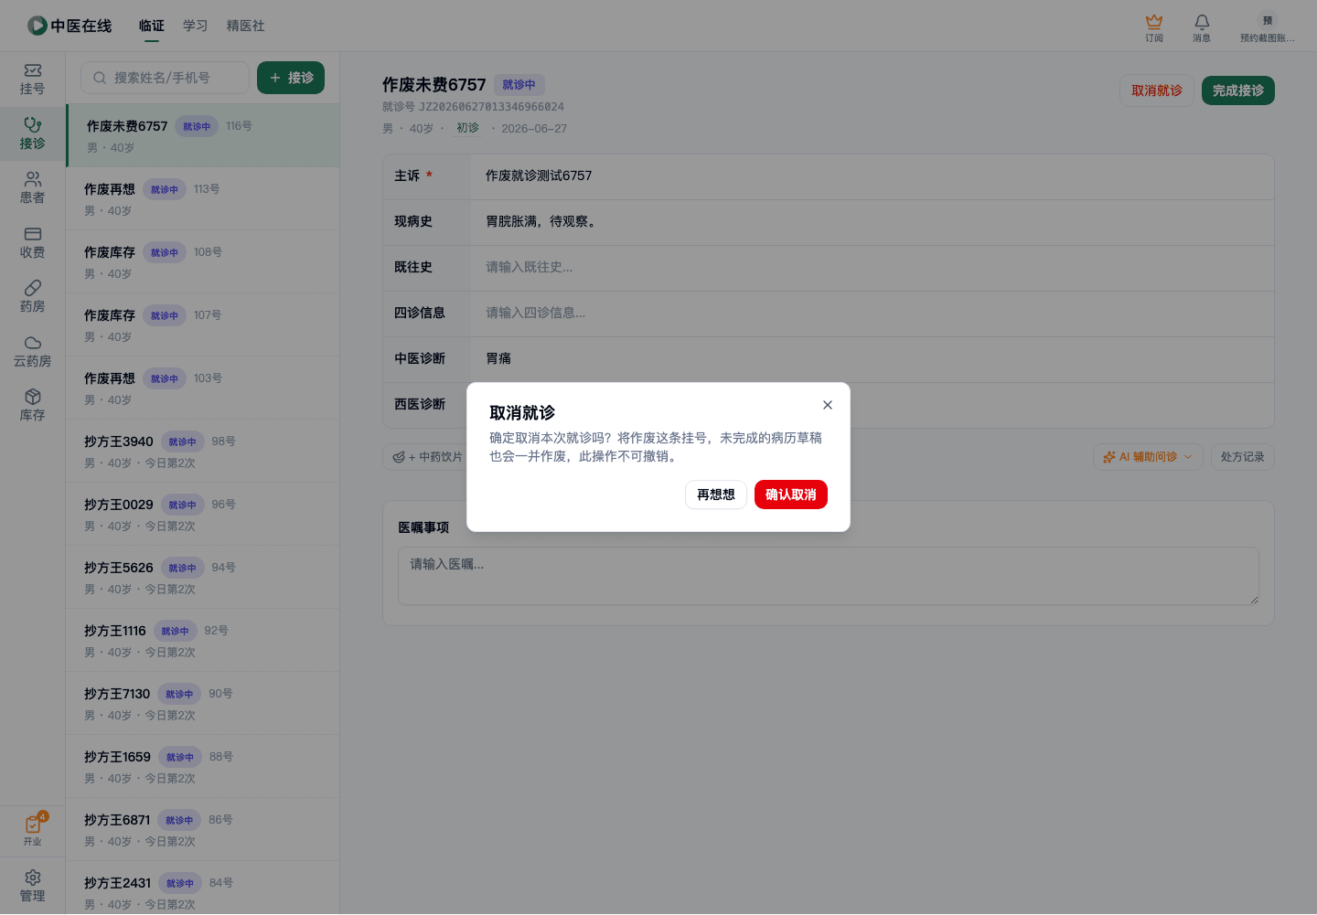The image size is (1317, 915).
Task: Click 取消就诊 button in header
Action: (1157, 90)
